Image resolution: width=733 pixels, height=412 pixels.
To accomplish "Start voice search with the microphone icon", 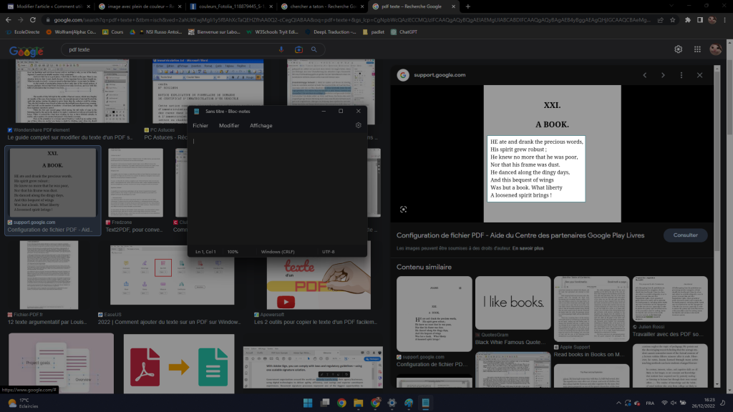I will [281, 49].
